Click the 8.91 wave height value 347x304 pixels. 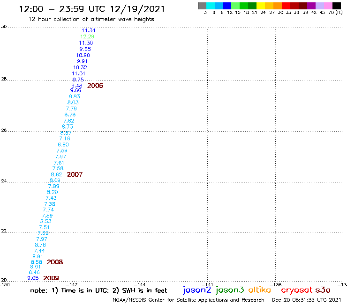38,257
